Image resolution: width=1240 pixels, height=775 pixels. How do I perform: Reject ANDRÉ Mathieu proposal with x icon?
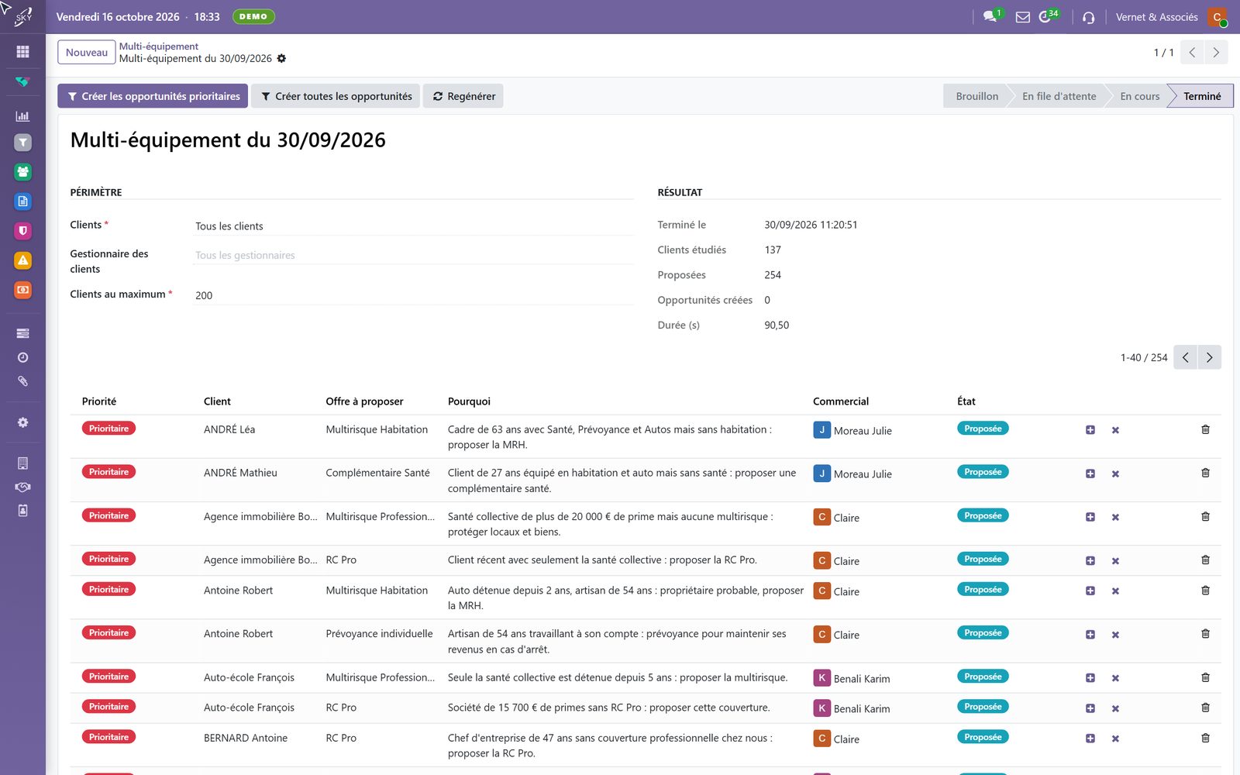tap(1115, 474)
